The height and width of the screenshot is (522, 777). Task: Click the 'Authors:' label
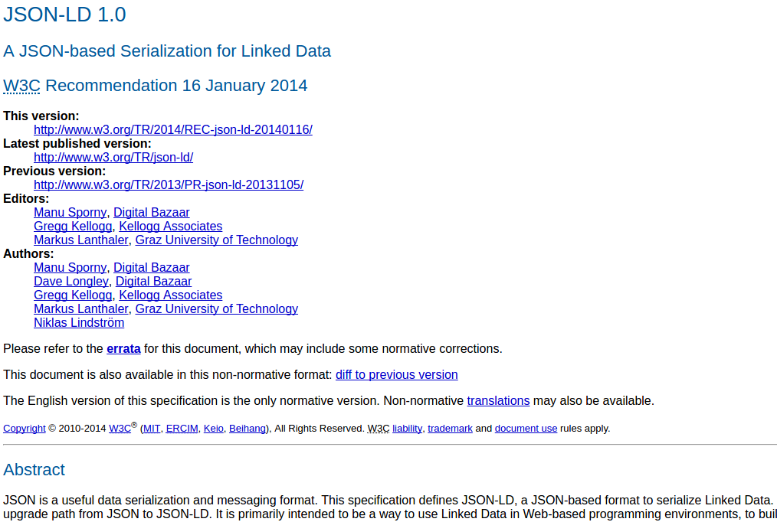click(x=28, y=254)
